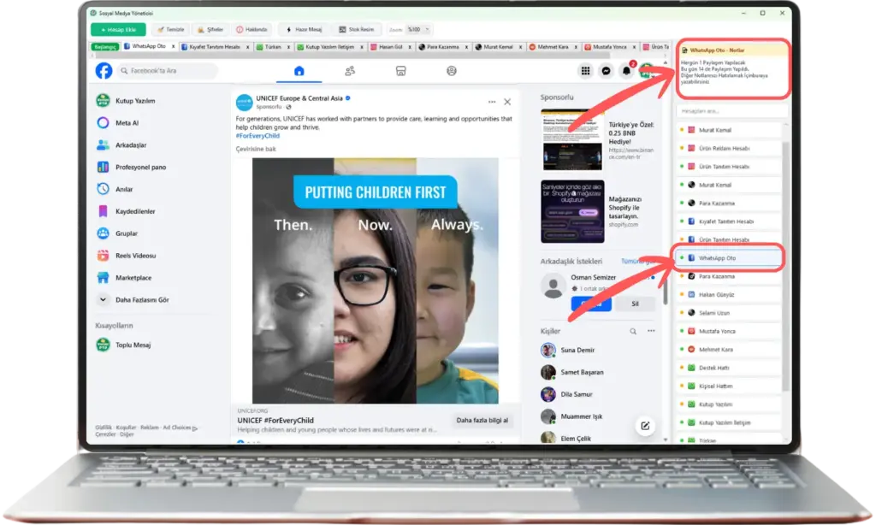Click the Temizle toolbar button
Screen dimensions: 876x525
click(x=171, y=30)
